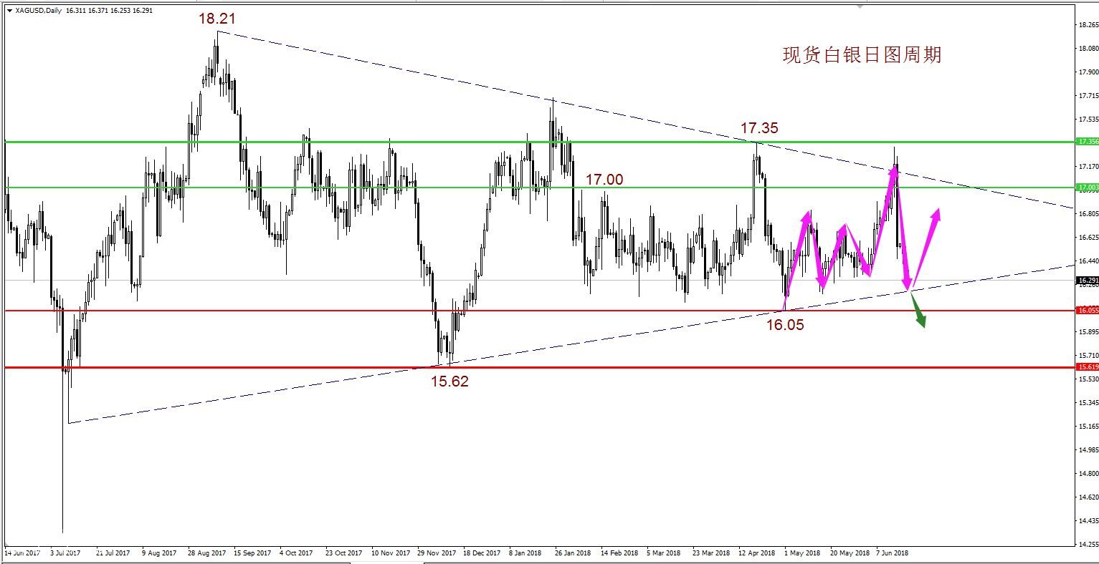1099x564 pixels.
Task: Click the 7 Jun 2018 date on time axis
Action: coord(892,553)
